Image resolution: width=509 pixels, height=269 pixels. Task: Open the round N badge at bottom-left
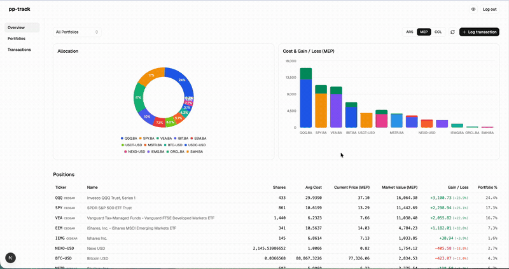tap(10, 258)
